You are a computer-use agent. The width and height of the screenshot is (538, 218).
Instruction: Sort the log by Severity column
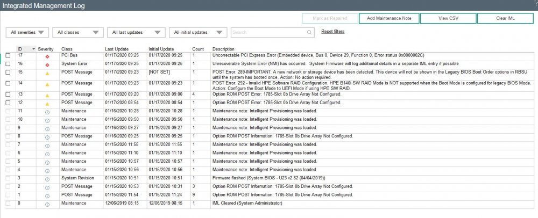point(46,49)
